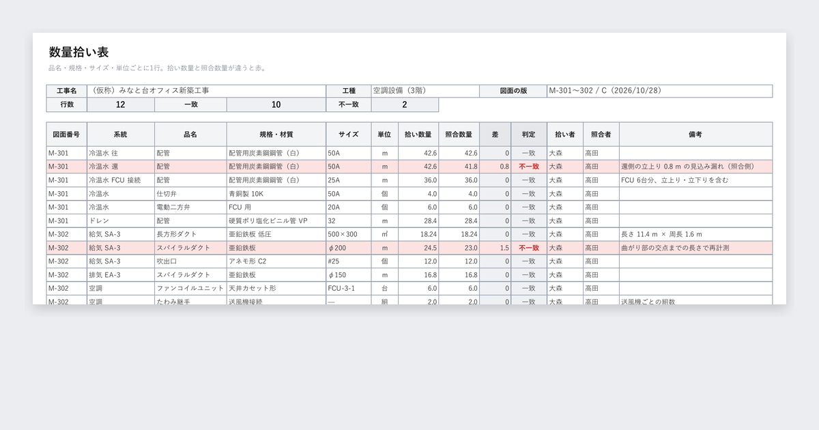Click the 25A size cell
819x430 pixels.
click(349, 180)
